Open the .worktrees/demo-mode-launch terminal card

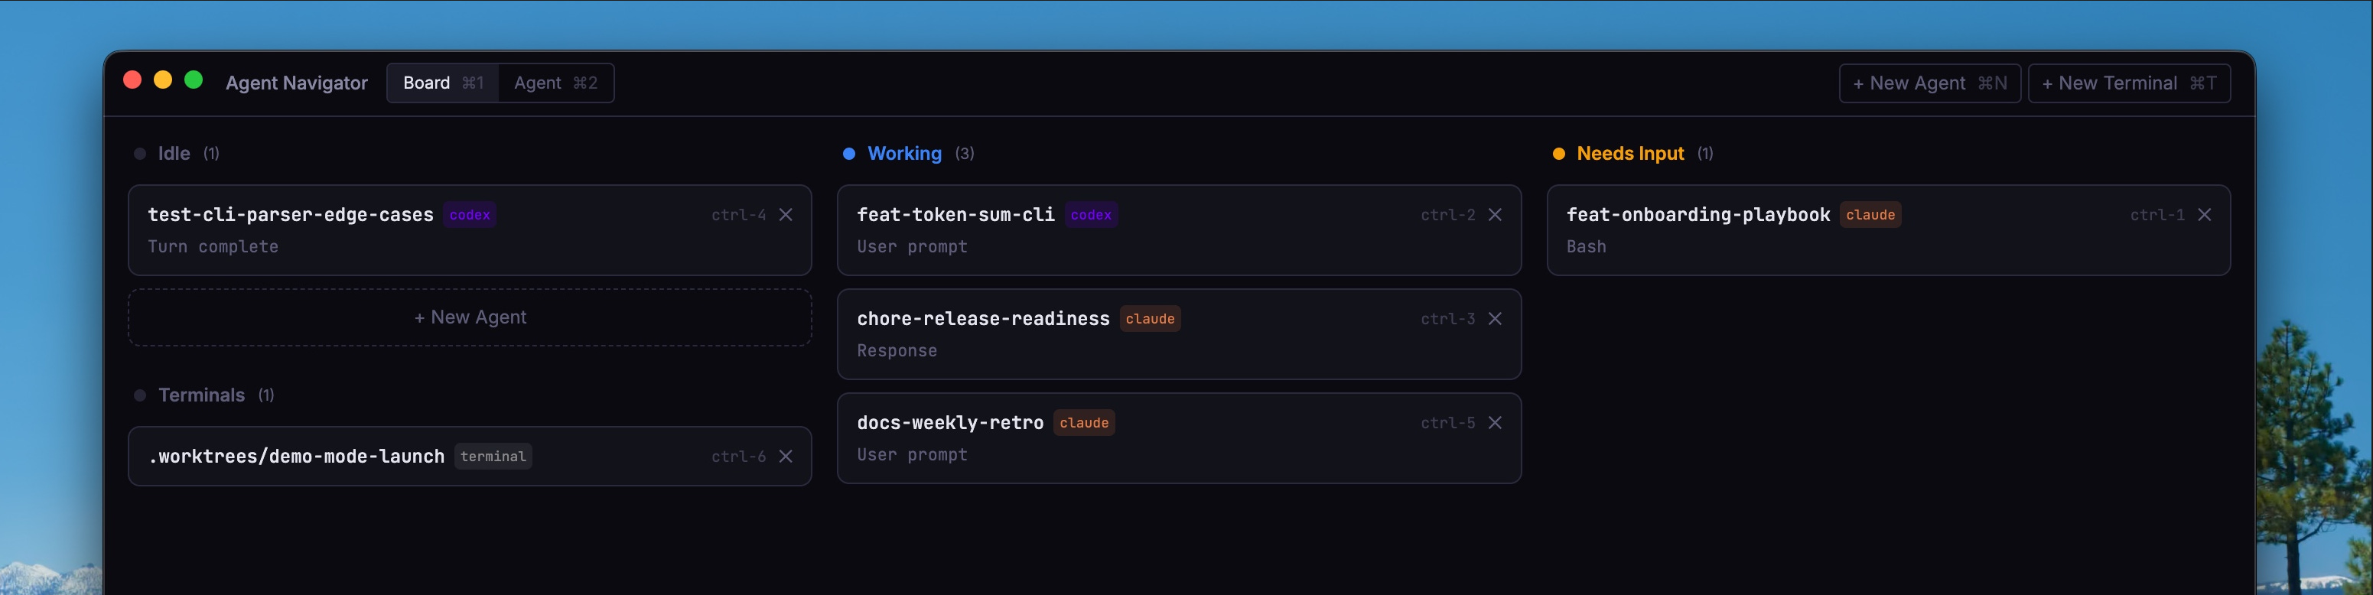470,456
